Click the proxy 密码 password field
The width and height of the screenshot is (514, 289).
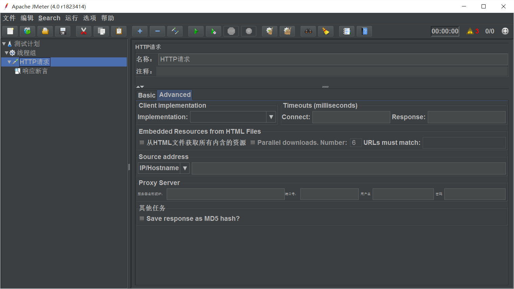475,194
